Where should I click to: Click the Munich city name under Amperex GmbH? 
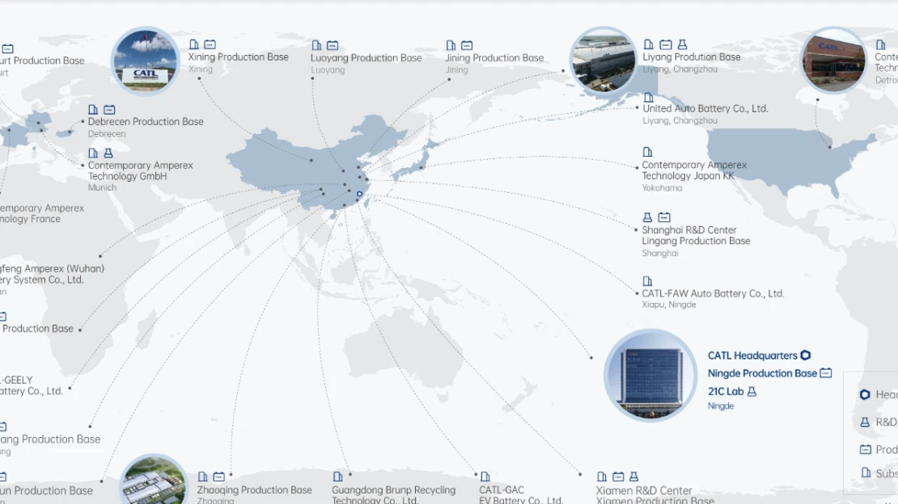coord(102,187)
